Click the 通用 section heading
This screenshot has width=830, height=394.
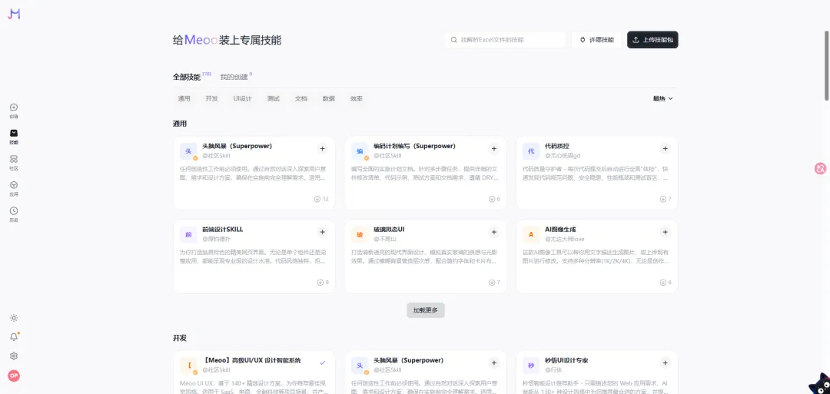[x=180, y=124]
